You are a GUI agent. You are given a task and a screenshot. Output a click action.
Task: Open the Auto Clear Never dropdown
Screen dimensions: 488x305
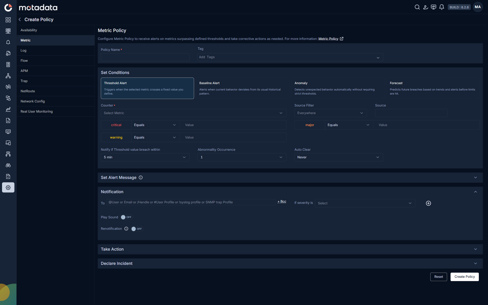click(339, 157)
